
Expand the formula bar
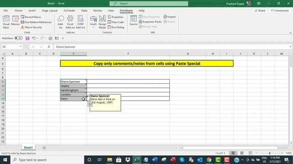[x=290, y=47]
